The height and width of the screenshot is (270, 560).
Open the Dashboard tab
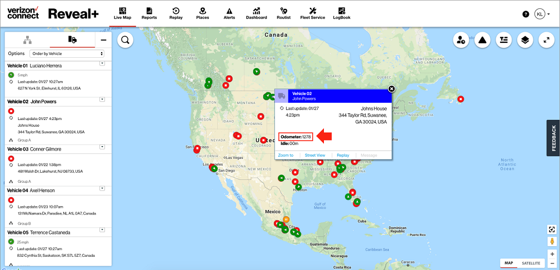pos(256,13)
